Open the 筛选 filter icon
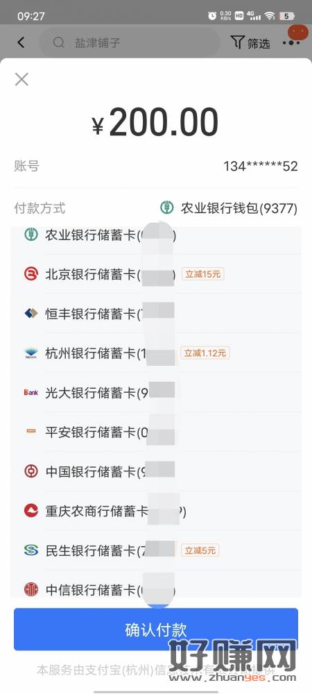The height and width of the screenshot is (694, 312). [250, 43]
